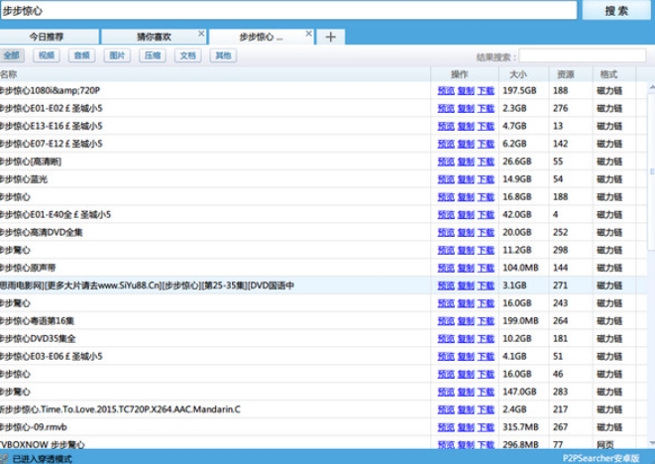
Task: Switch to the 今日推荐 tab
Action: point(46,36)
